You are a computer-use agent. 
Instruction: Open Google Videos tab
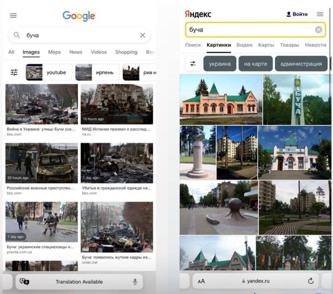pyautogui.click(x=99, y=52)
